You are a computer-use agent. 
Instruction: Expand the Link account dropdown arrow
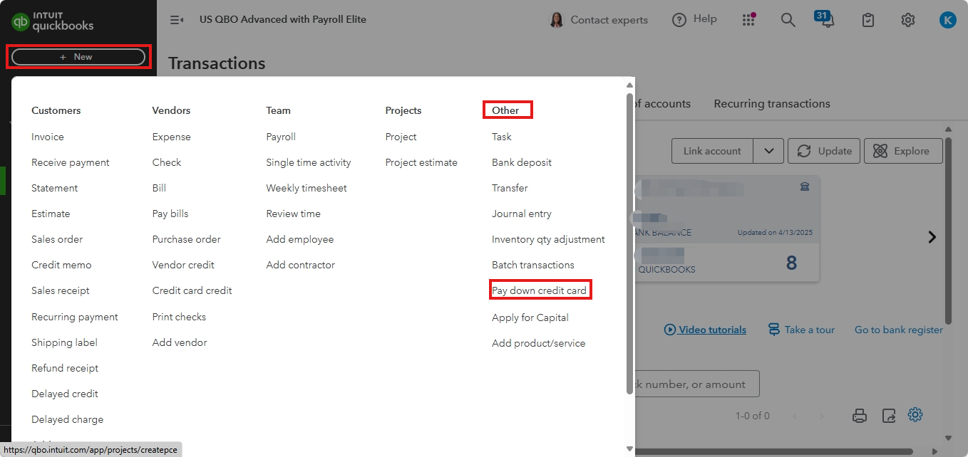coord(768,151)
